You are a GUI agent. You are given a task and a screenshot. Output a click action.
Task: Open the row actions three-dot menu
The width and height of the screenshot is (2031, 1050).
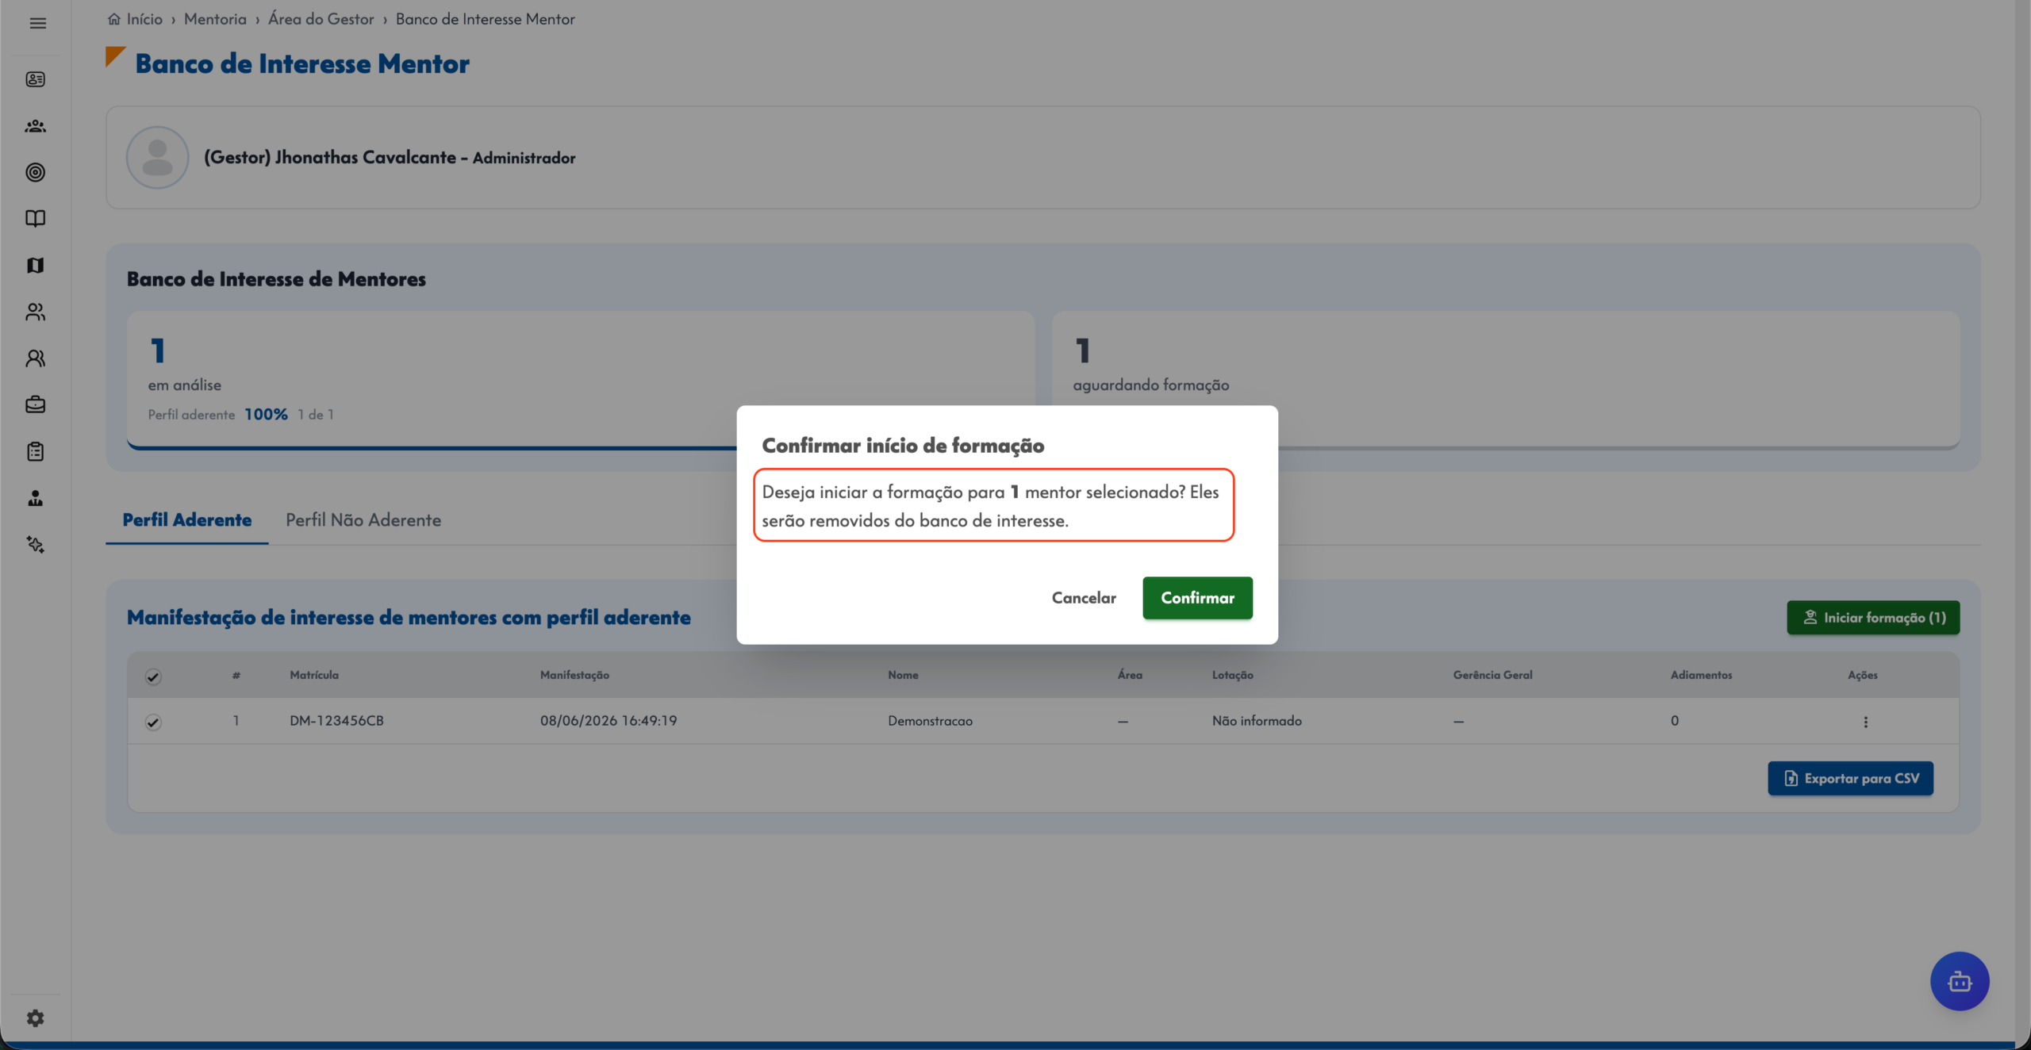(1865, 722)
